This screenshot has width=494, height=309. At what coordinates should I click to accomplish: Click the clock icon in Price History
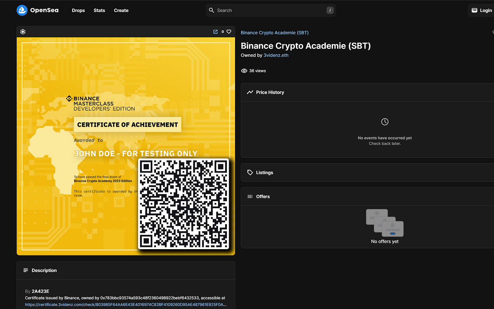385,122
